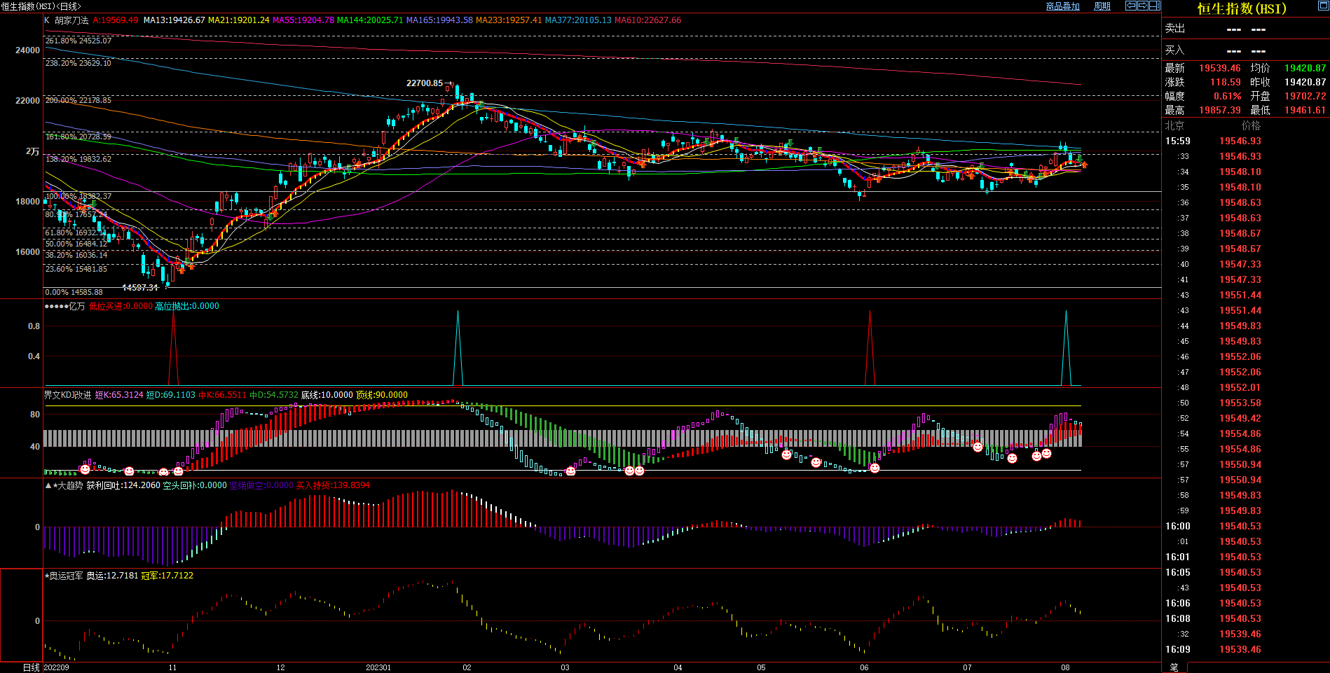Click the right arrow navigation icon
The width and height of the screenshot is (1330, 673).
(1142, 6)
